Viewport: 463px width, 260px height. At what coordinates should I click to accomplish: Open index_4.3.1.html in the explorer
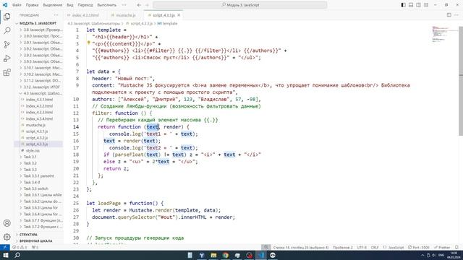pyautogui.click(x=39, y=100)
